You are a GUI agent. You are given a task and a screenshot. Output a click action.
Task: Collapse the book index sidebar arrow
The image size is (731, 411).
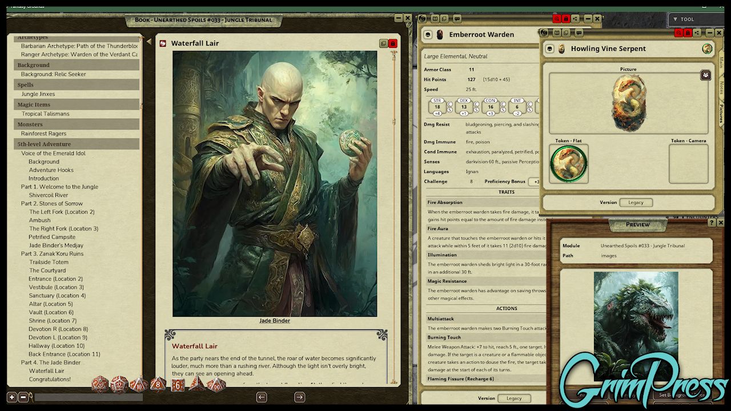click(x=149, y=42)
